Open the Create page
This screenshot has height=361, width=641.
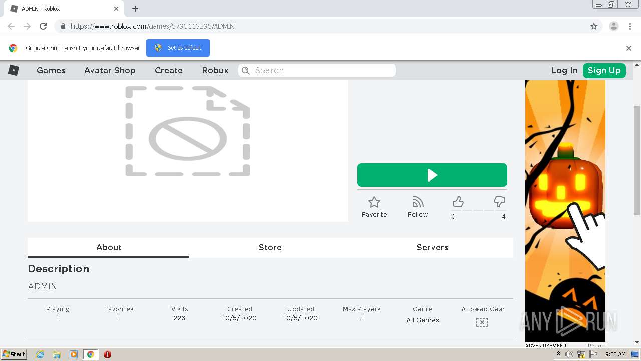pyautogui.click(x=169, y=70)
